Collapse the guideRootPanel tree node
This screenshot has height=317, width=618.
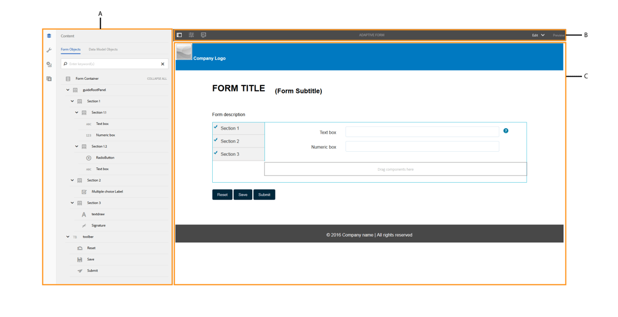tap(67, 90)
